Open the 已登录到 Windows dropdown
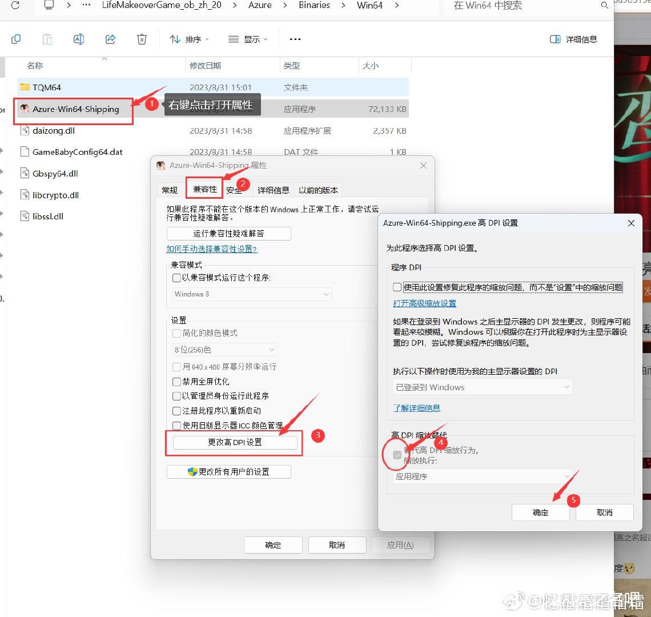 pos(483,387)
